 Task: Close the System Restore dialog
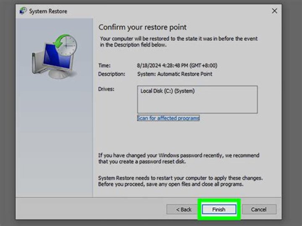274,11
